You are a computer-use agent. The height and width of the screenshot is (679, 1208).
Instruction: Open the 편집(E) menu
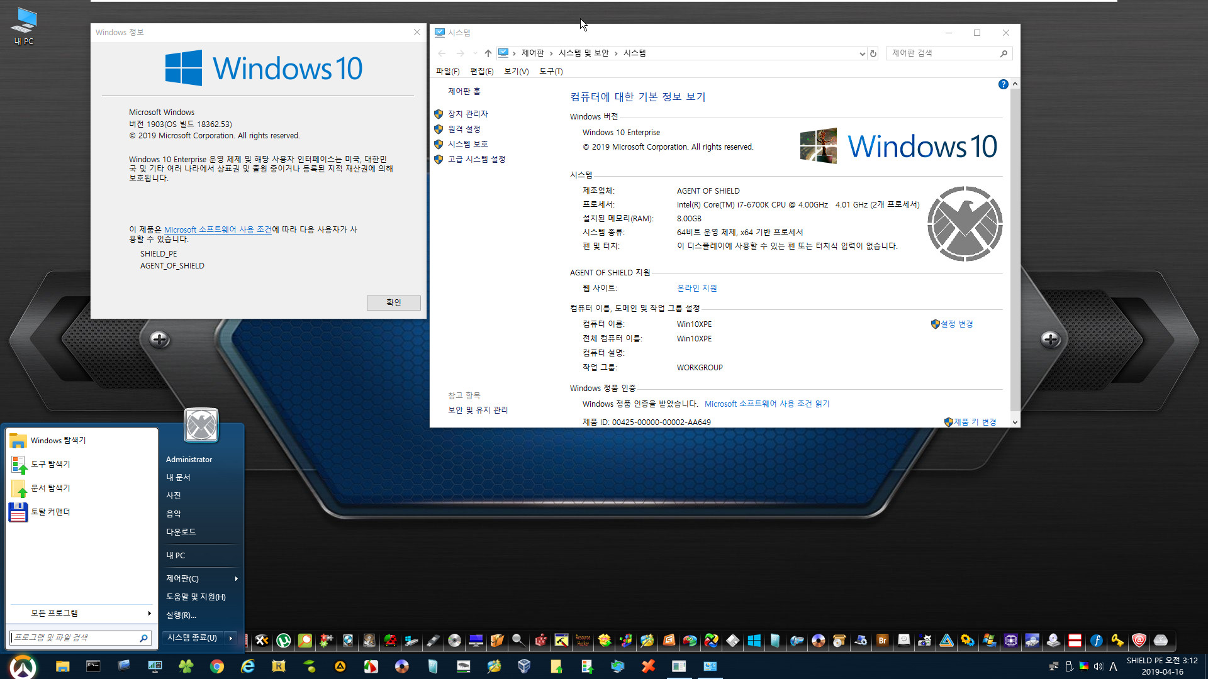(x=482, y=71)
